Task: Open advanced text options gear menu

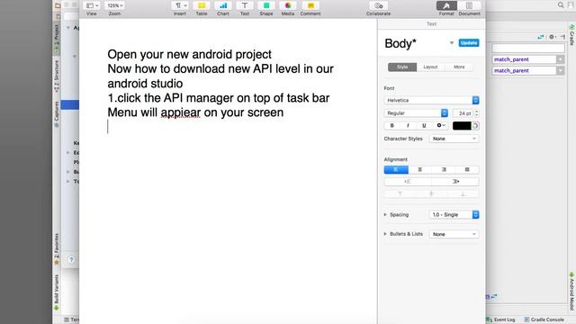Action: (x=440, y=126)
